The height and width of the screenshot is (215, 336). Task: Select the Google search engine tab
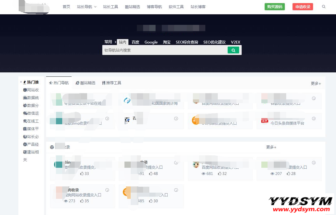[151, 42]
